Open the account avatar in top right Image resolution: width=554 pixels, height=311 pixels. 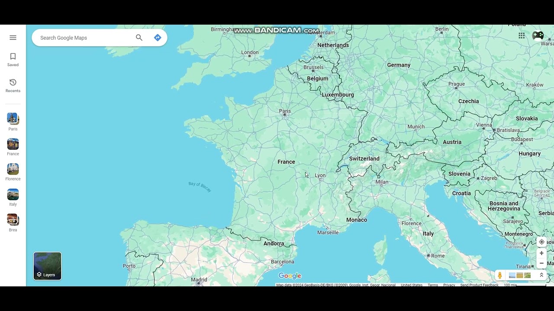pyautogui.click(x=538, y=36)
